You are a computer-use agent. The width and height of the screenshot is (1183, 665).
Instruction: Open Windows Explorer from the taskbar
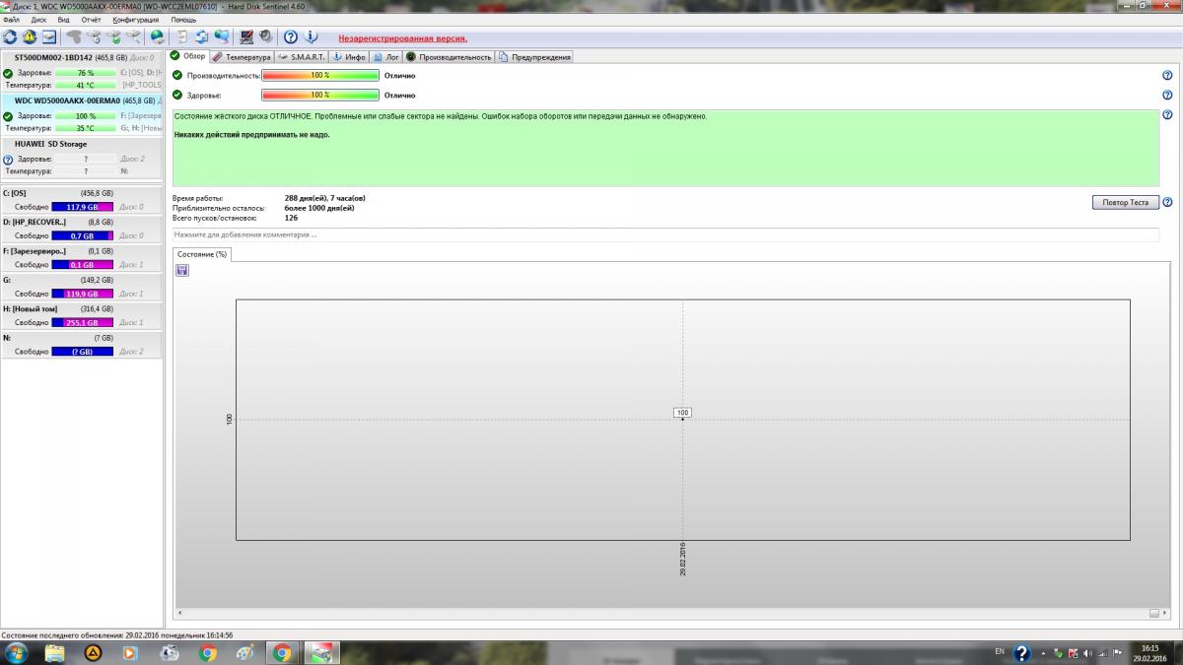tap(55, 652)
